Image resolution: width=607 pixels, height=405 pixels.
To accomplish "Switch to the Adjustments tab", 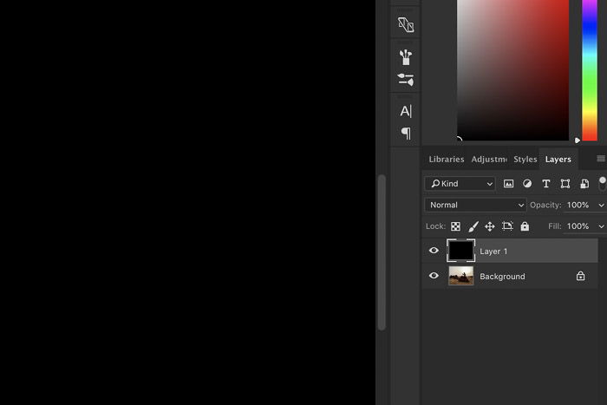I will pyautogui.click(x=489, y=159).
